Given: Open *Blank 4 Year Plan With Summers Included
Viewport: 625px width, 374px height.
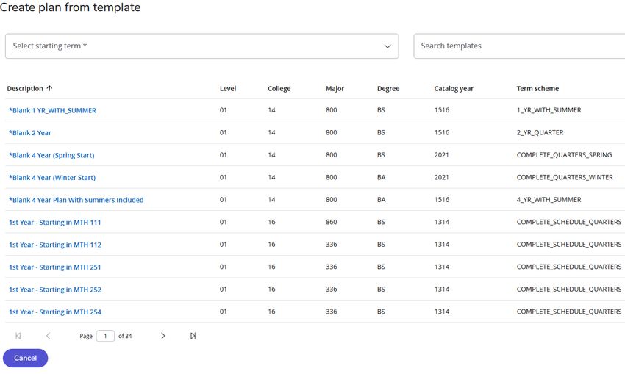Looking at the screenshot, I should (76, 200).
